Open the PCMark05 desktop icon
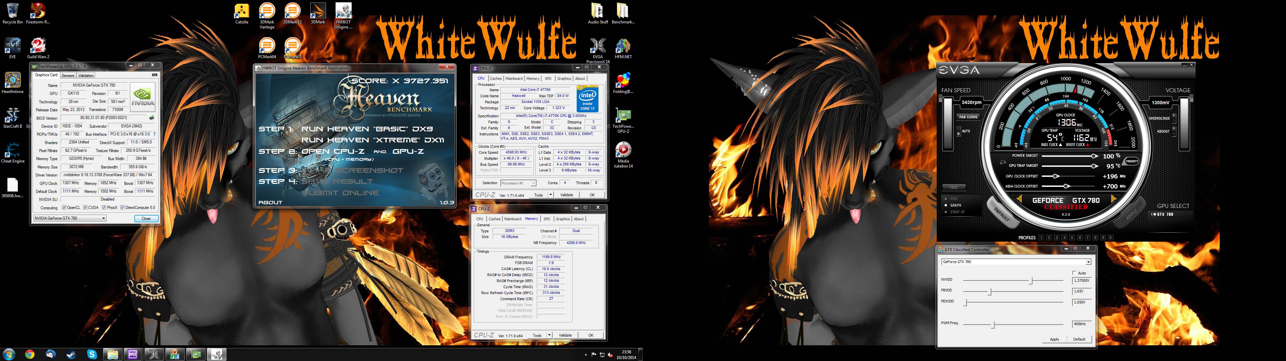Screen dimensions: 1286x361 click(293, 48)
